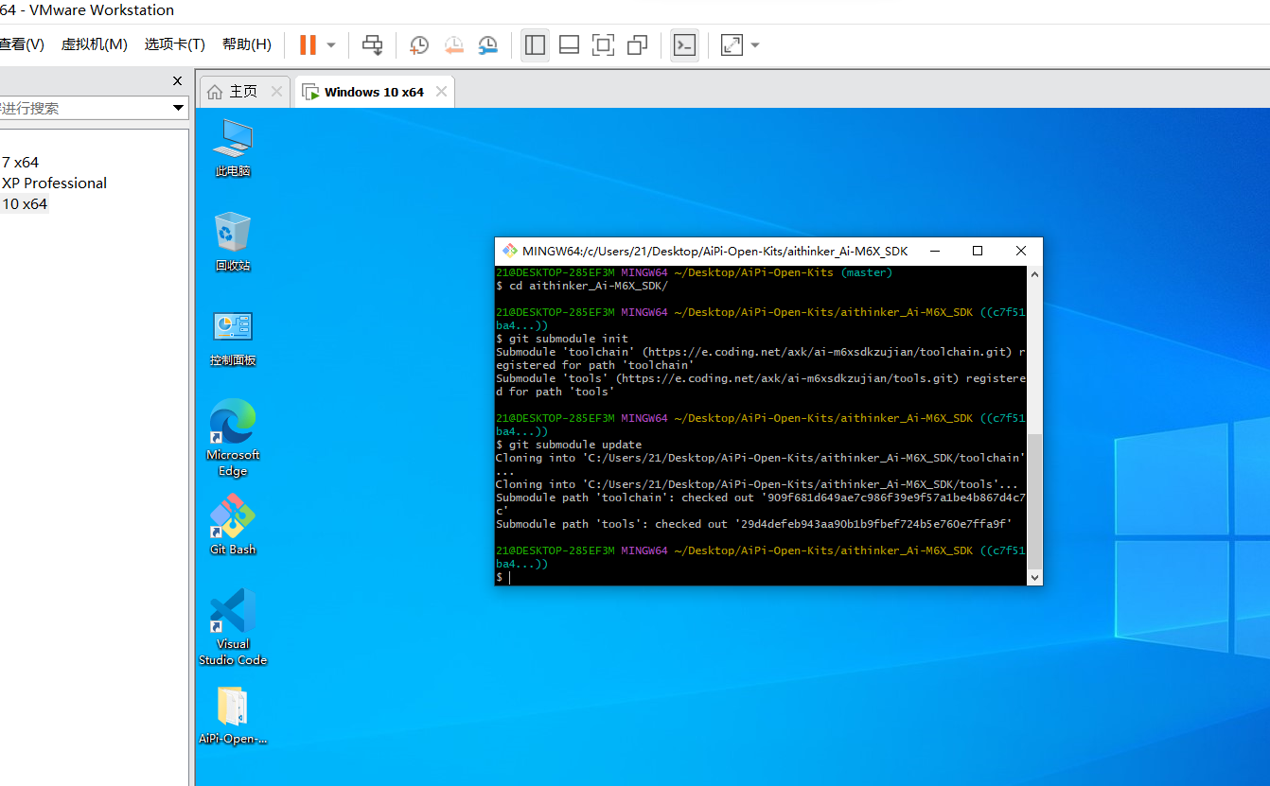Revert the VM to its previous snapshot
This screenshot has height=786, width=1270.
(x=454, y=44)
